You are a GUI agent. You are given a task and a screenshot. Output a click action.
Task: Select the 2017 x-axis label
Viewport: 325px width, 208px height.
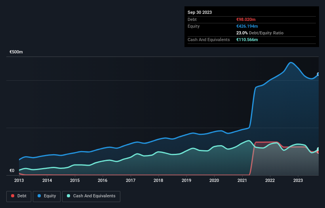131,180
